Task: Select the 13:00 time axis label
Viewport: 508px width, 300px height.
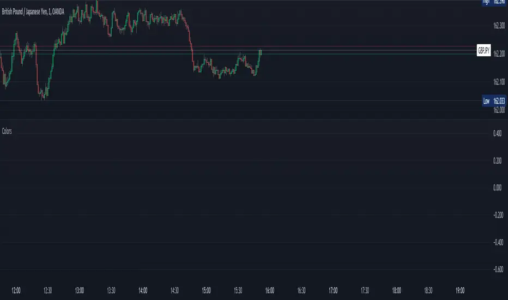Action: [x=80, y=290]
